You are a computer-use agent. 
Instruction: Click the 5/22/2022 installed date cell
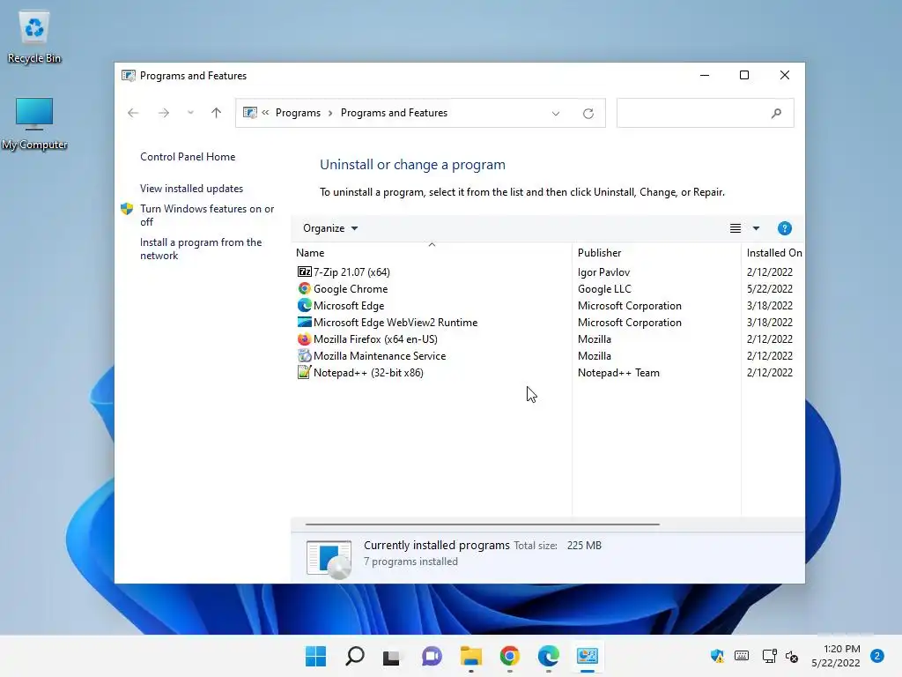(x=770, y=288)
